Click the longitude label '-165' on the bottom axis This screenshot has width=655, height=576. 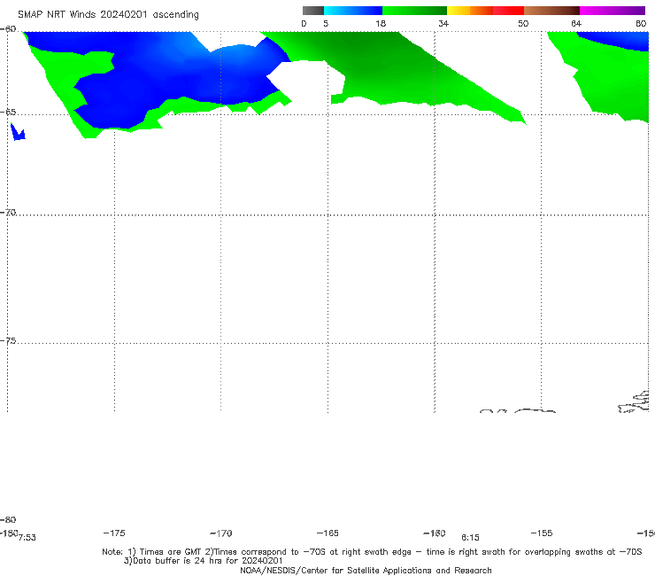point(327,533)
